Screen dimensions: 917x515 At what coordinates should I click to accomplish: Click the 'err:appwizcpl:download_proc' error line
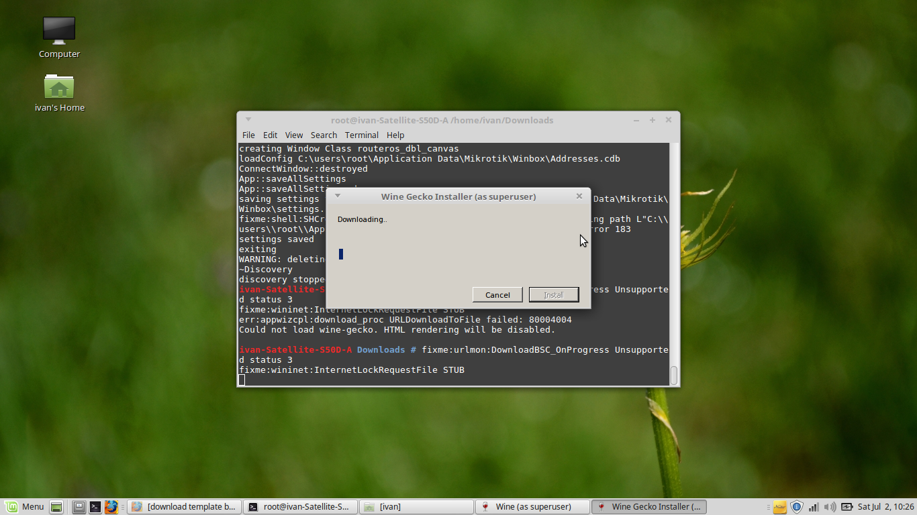tap(405, 320)
